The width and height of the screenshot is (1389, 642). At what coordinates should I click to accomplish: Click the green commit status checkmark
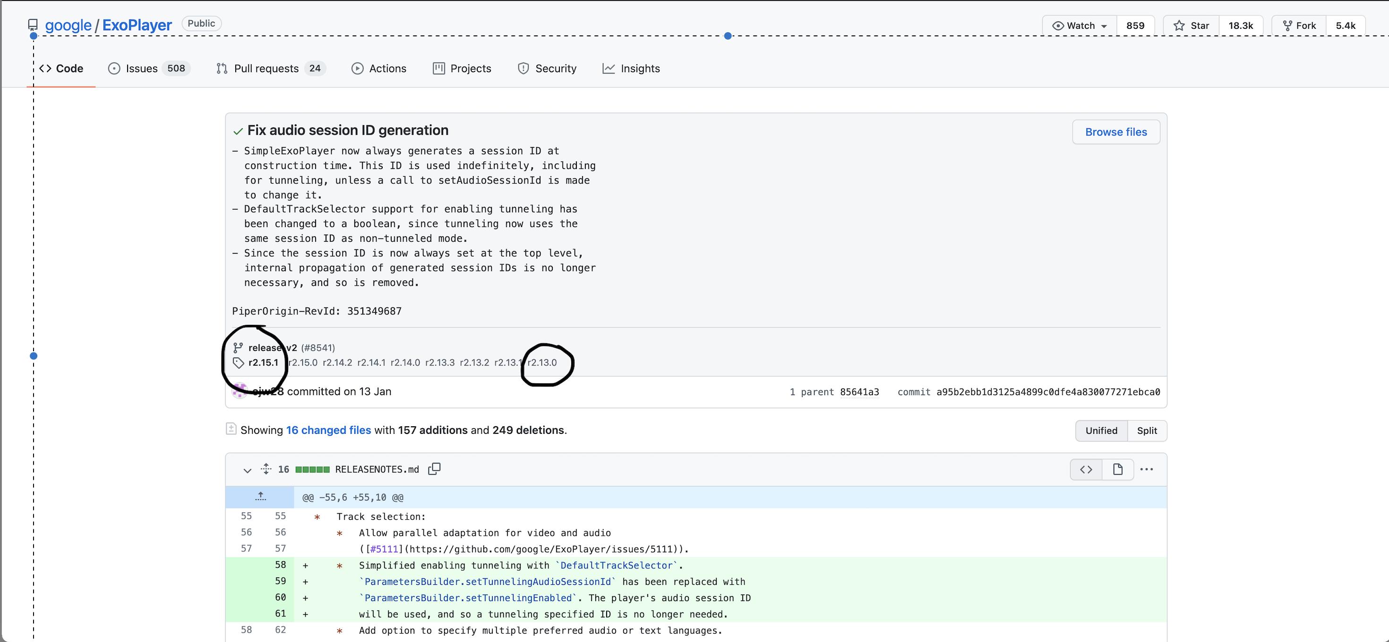[238, 131]
